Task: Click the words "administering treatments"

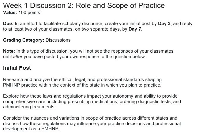Action: [x=29, y=107]
